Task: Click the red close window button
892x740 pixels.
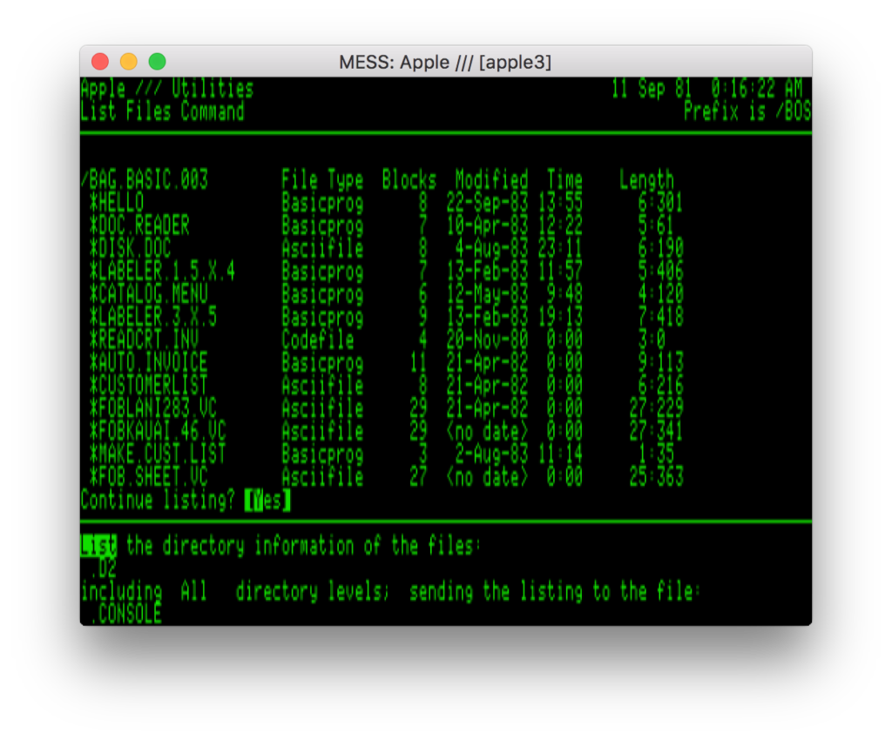Action: point(100,62)
